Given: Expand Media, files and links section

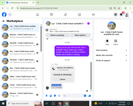Looking at the screenshot, I should 111,55.
